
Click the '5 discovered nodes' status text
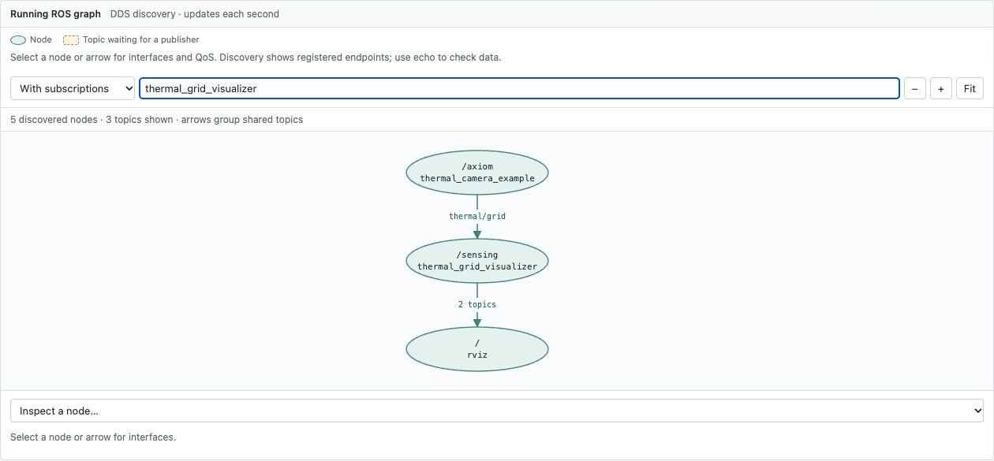tap(54, 120)
